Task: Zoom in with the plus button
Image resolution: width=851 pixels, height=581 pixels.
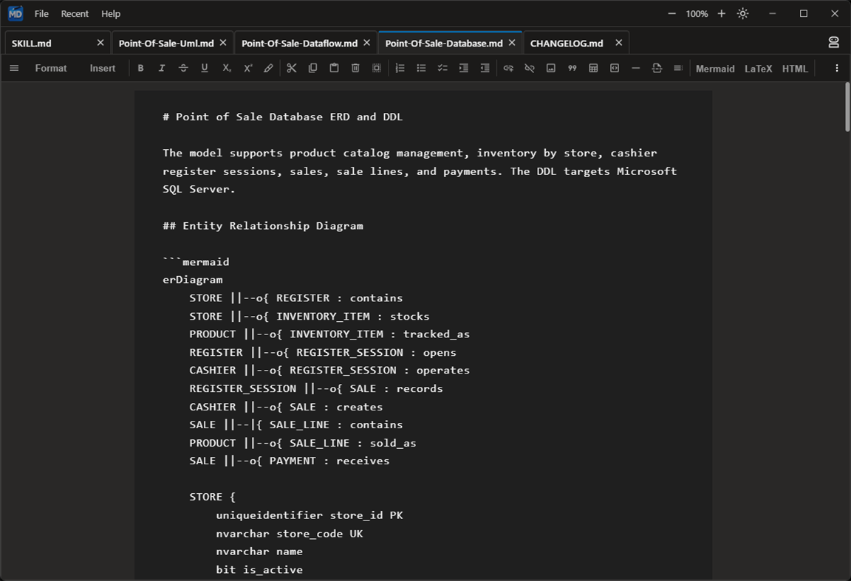Action: 721,13
